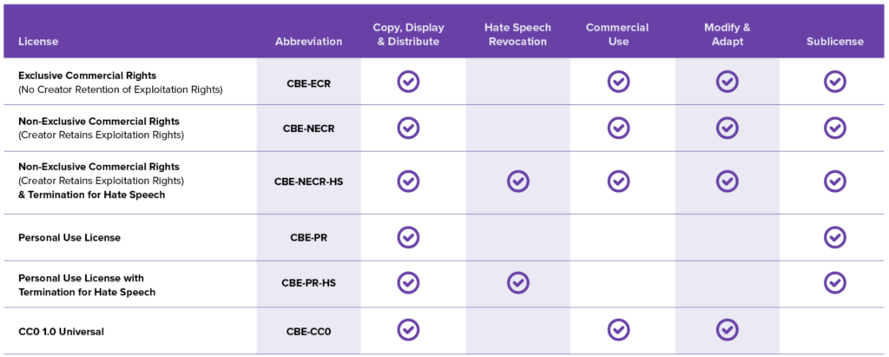The width and height of the screenshot is (889, 357).
Task: Click CBE-CC0 Commercial Use checkmark
Action: point(618,329)
